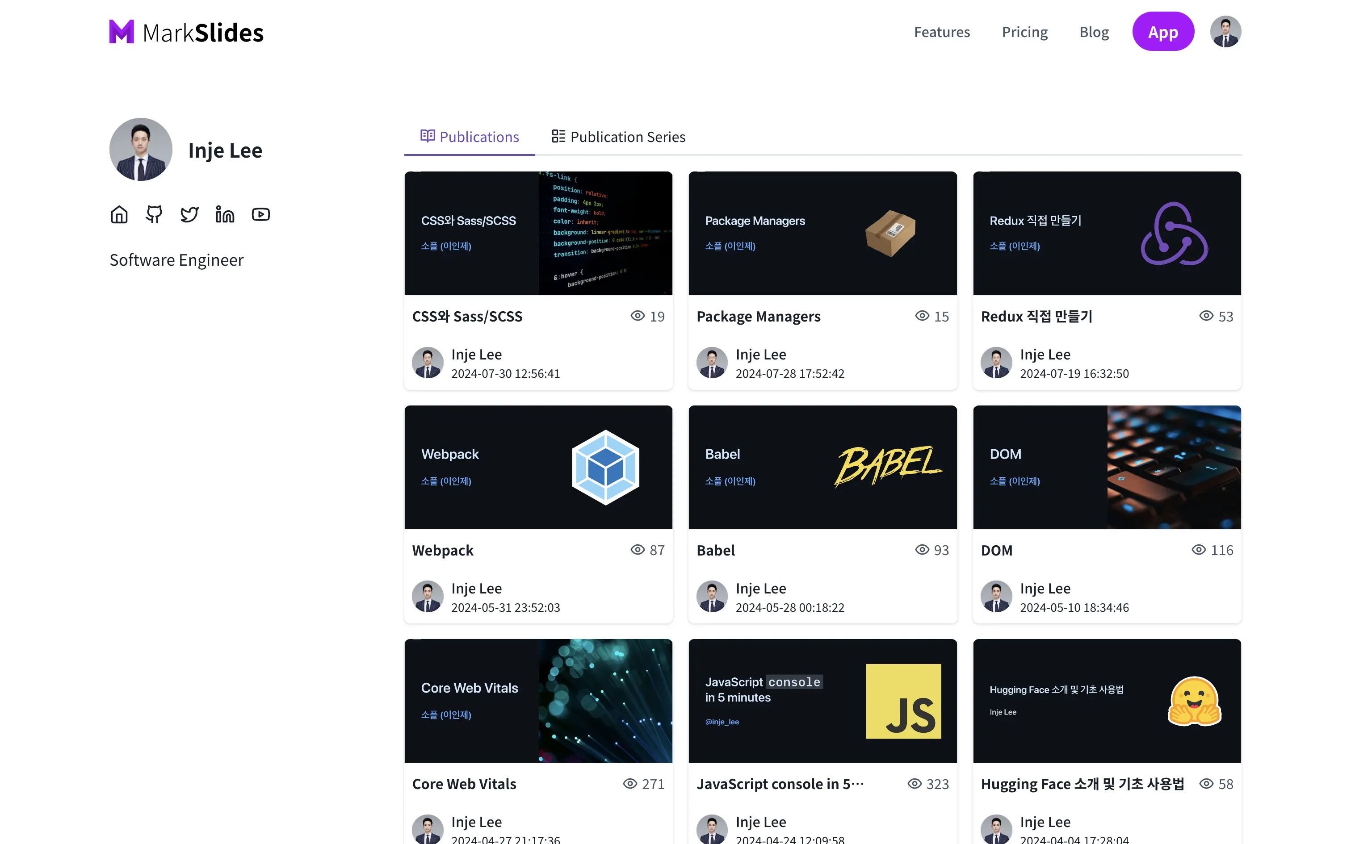Open the Package Managers title link
1351x844 pixels.
(758, 317)
